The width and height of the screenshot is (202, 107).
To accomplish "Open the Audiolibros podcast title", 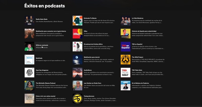I will [88, 70].
